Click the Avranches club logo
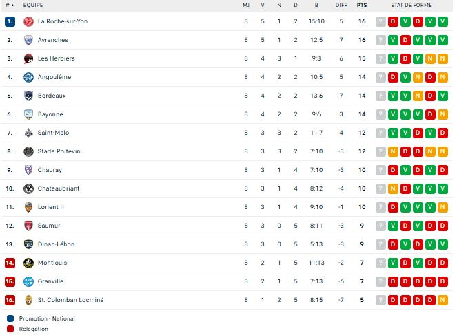 [28, 40]
